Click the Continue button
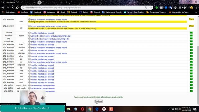This screenshot has height=112, width=199. (98, 101)
